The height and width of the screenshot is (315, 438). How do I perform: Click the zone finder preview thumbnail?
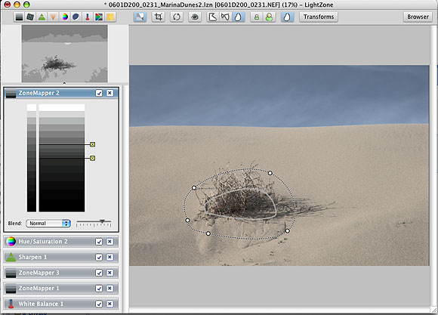coord(64,54)
